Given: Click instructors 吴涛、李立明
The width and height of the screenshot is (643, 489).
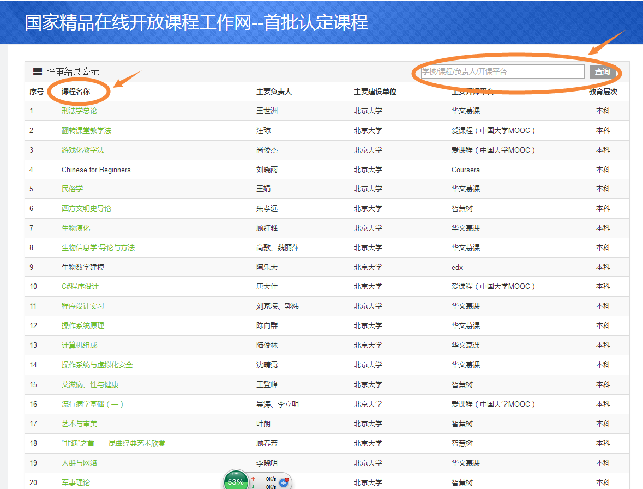Looking at the screenshot, I should 278,404.
